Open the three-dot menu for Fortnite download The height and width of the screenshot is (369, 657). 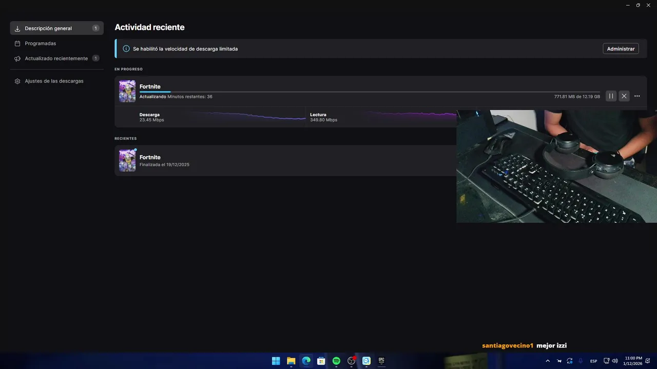point(637,96)
